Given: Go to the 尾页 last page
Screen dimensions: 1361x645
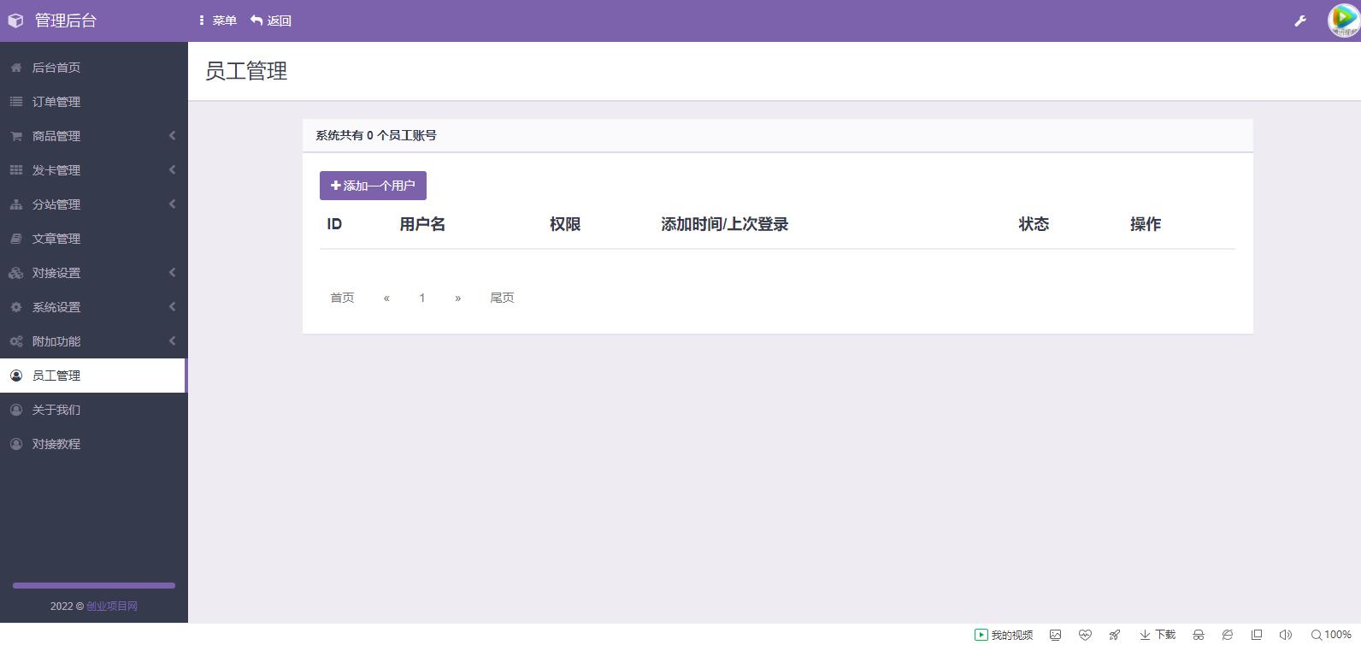Looking at the screenshot, I should [x=502, y=298].
